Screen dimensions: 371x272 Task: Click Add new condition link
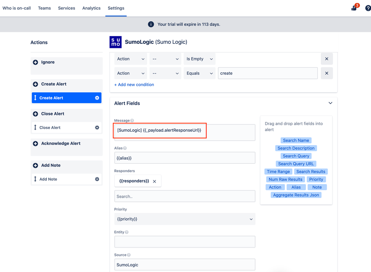coord(134,85)
